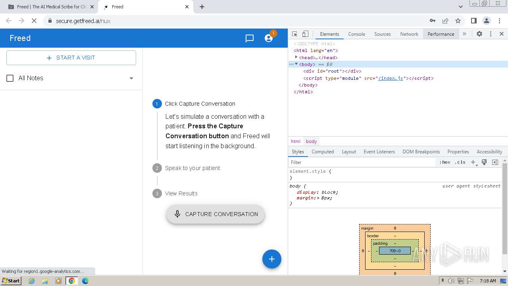
Task: Bookmark this tab with the star icon
Action: pyautogui.click(x=458, y=21)
